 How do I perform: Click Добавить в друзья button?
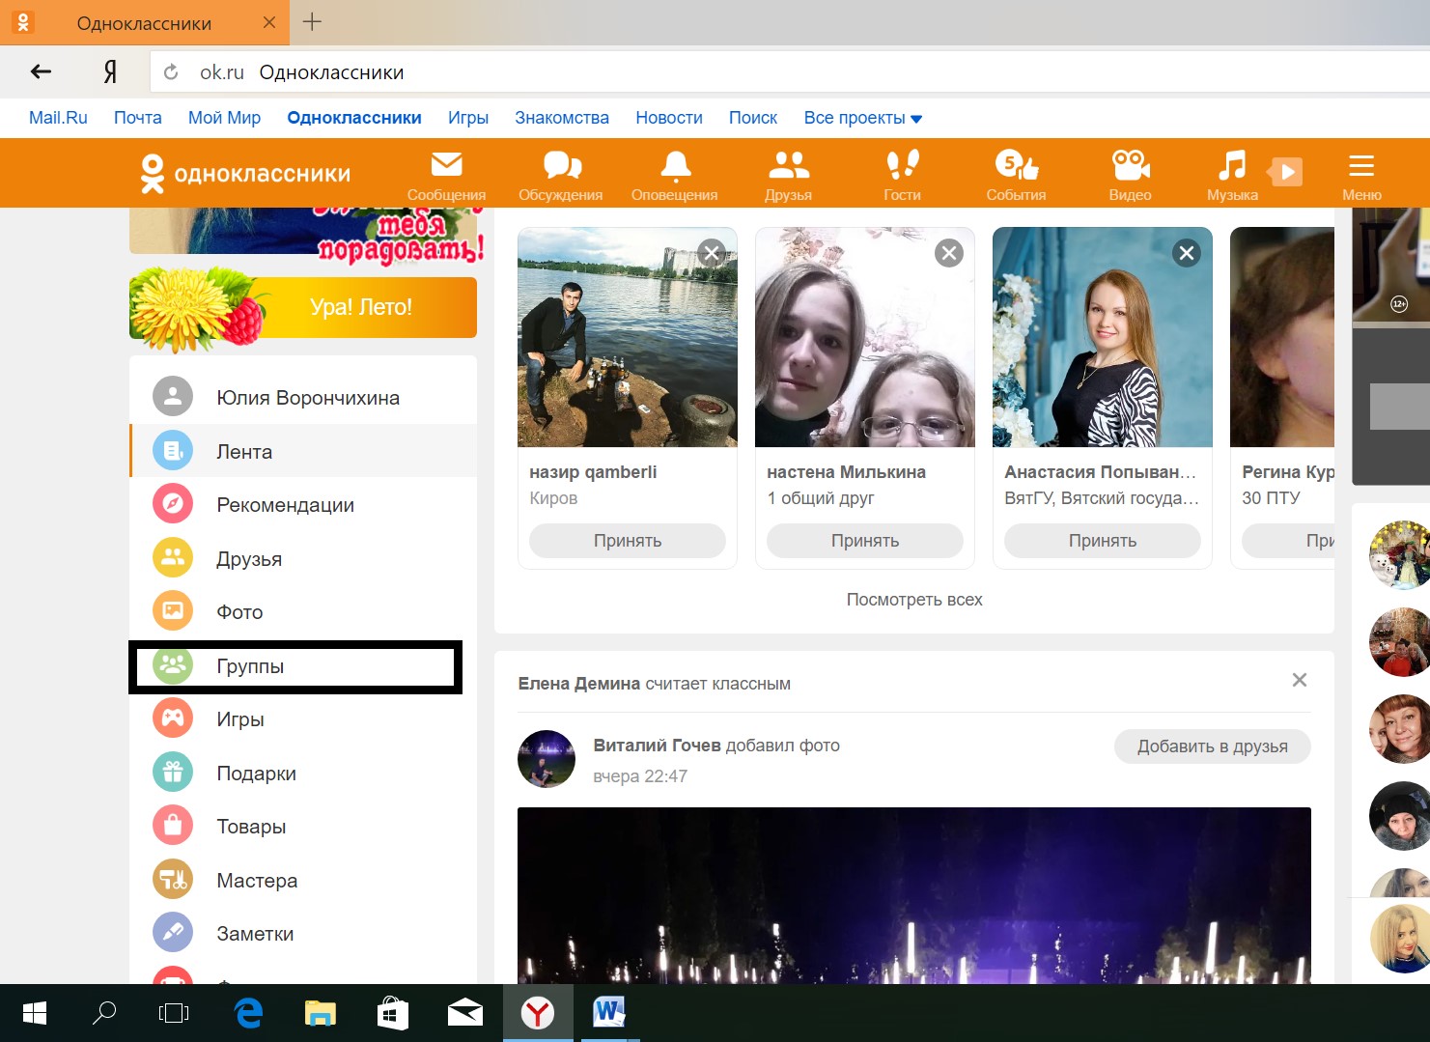(x=1213, y=746)
